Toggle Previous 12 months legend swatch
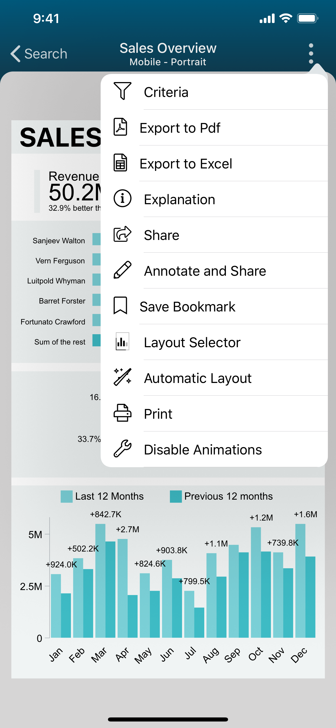336x728 pixels. coord(176,496)
